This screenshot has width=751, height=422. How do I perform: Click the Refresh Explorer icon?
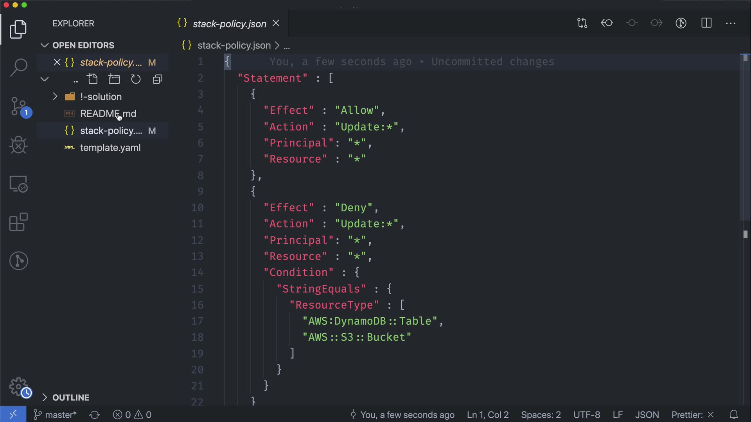click(136, 79)
